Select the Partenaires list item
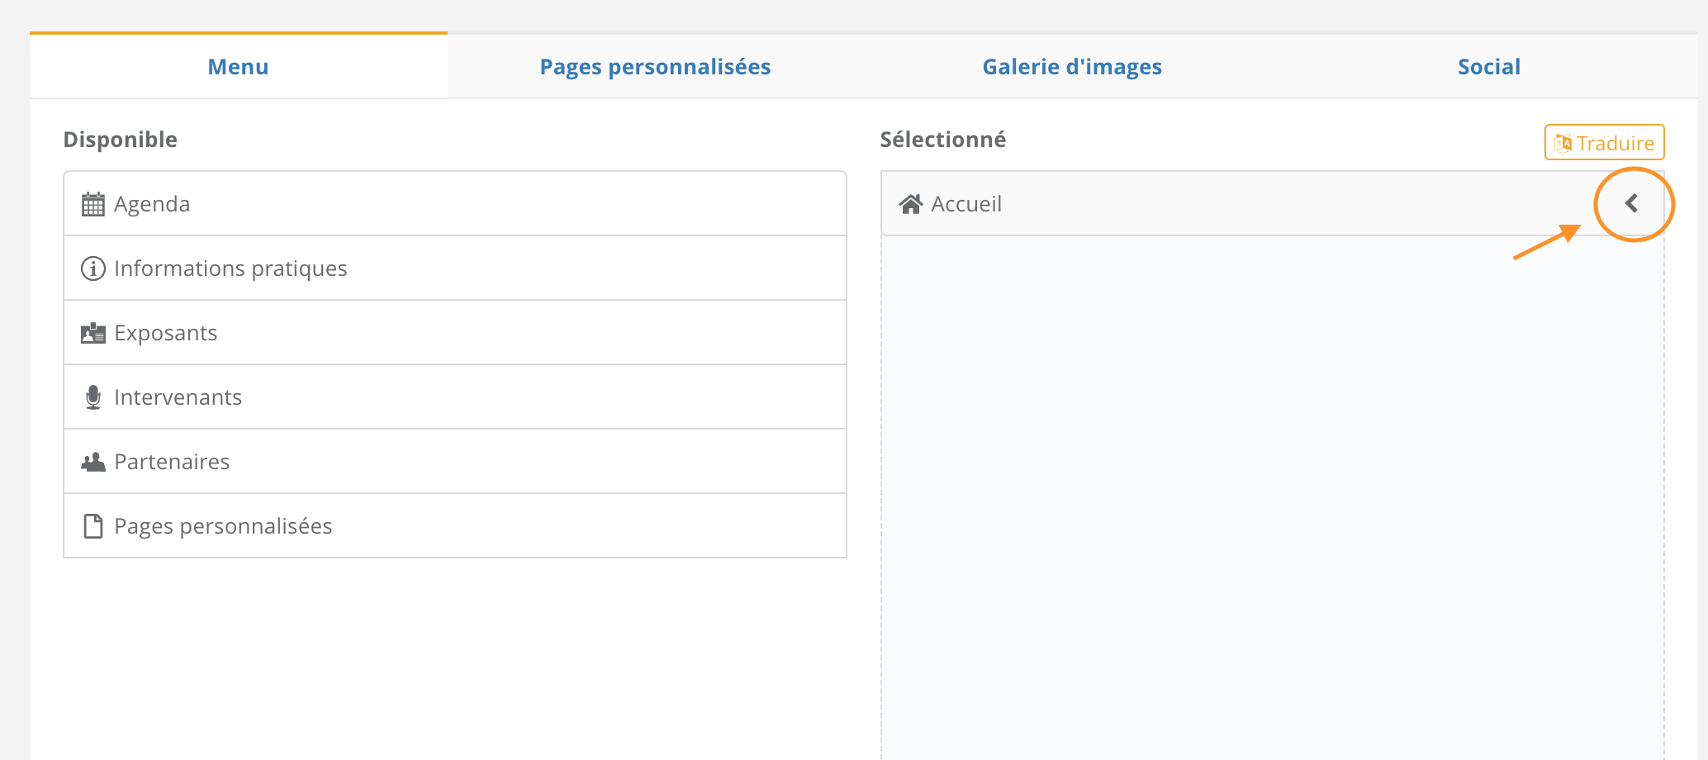Screen dimensions: 1708x760 coord(455,462)
